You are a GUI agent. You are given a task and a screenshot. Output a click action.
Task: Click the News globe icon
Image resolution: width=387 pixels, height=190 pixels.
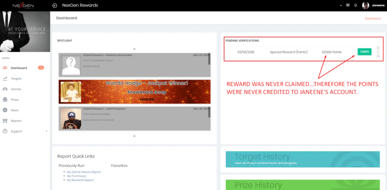5,110
